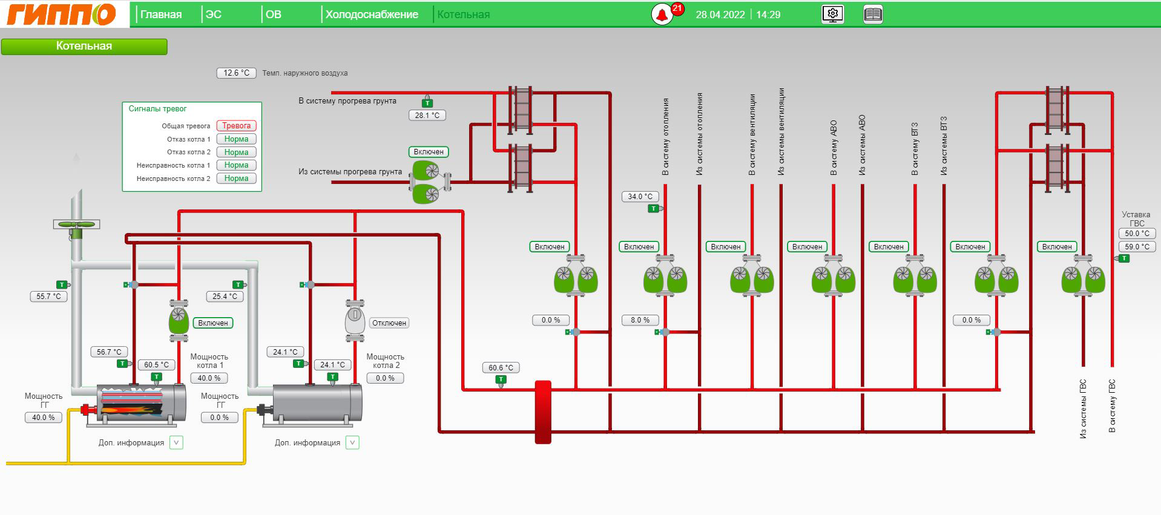
Task: Expand boiler 1 'Доп. информация' dropdown
Action: click(176, 443)
